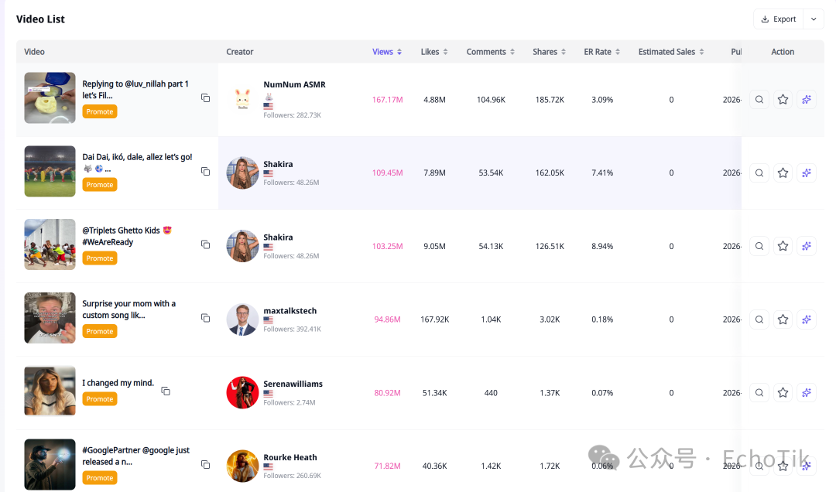Open the NumNum ASMR video thumbnail

[x=50, y=98]
